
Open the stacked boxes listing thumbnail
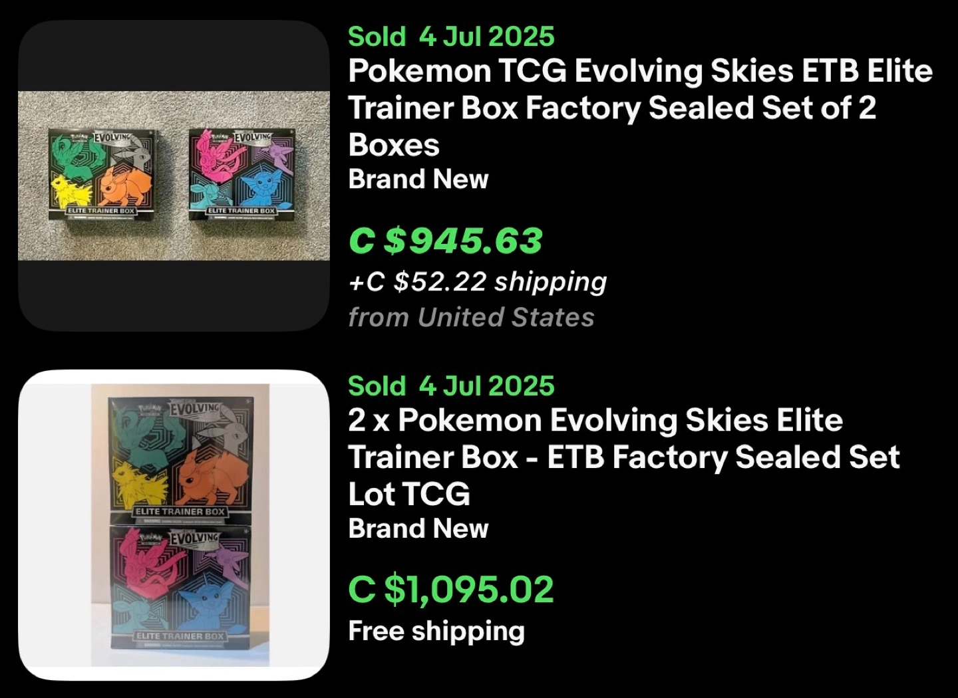(174, 525)
